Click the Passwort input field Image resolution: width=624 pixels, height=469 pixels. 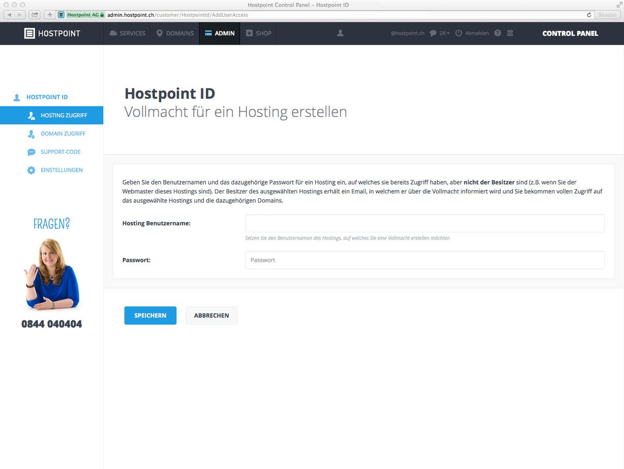[424, 260]
